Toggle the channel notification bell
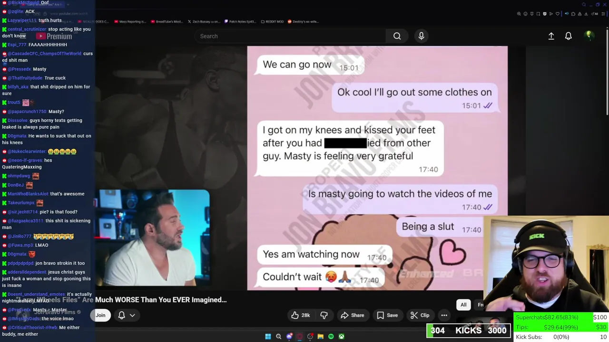This screenshot has height=342, width=609. coord(121,315)
